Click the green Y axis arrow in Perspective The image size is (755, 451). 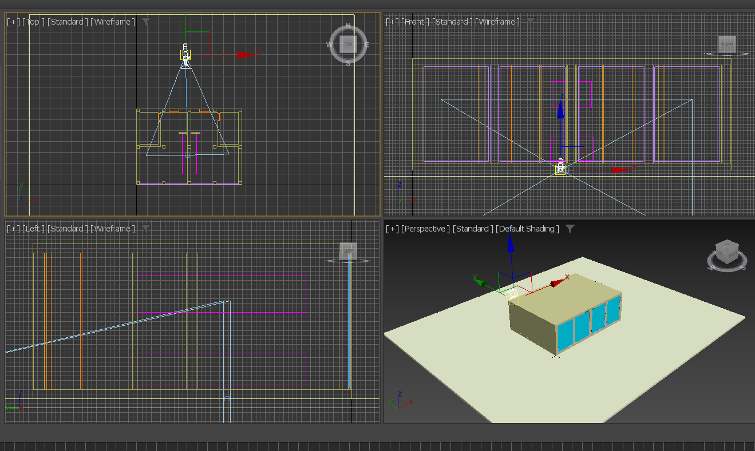click(480, 282)
